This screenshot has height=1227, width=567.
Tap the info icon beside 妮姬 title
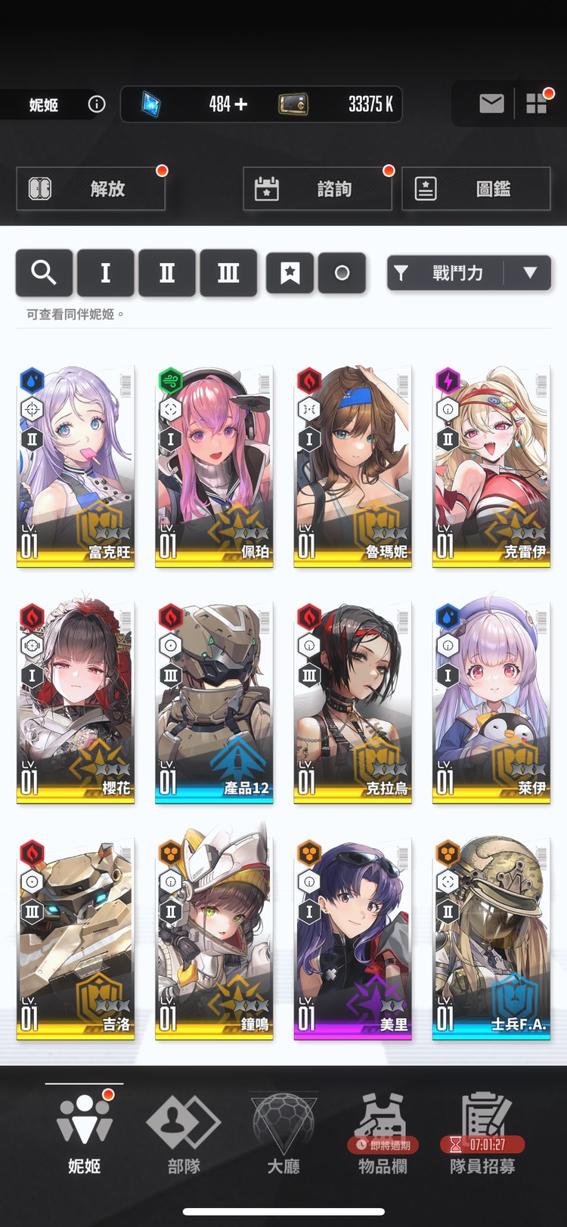(x=97, y=104)
